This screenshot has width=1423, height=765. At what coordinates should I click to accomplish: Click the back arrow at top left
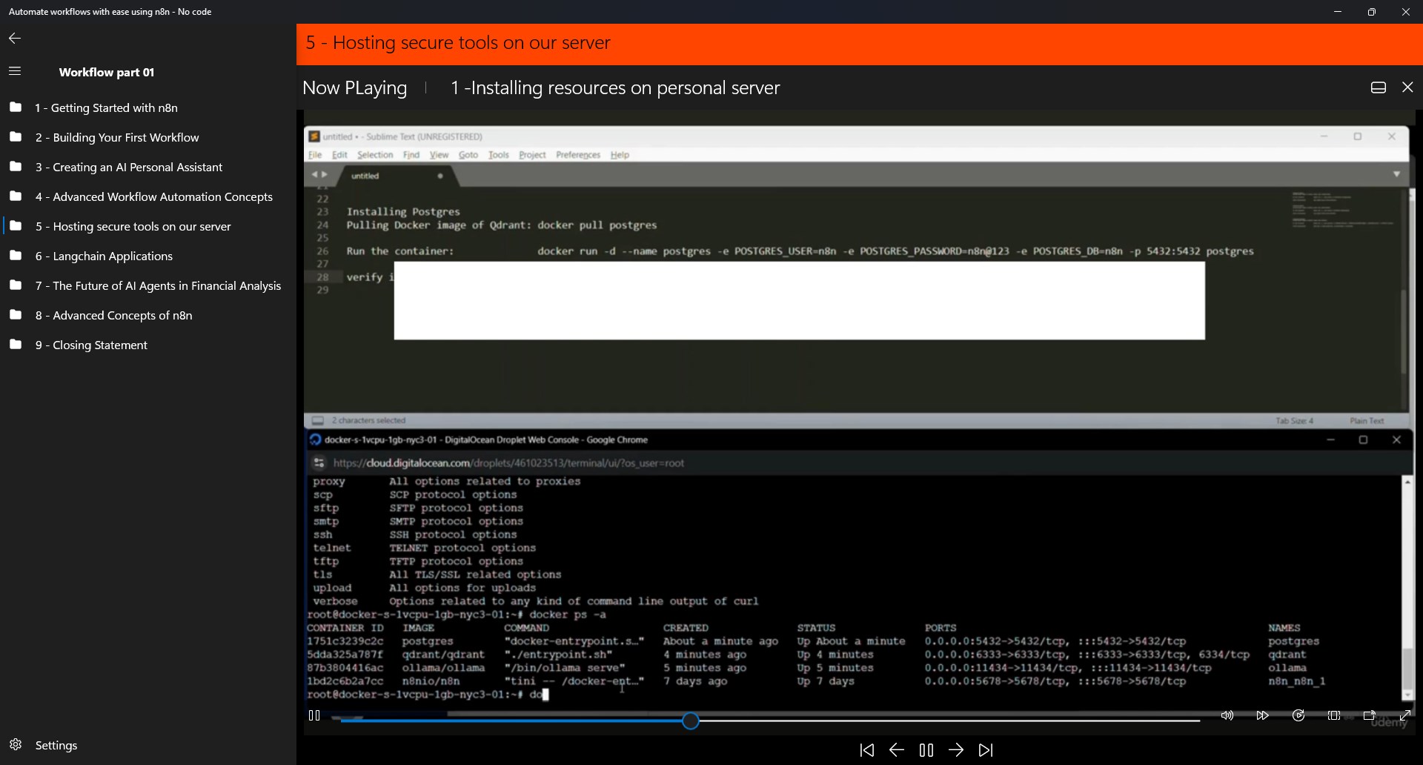click(15, 38)
